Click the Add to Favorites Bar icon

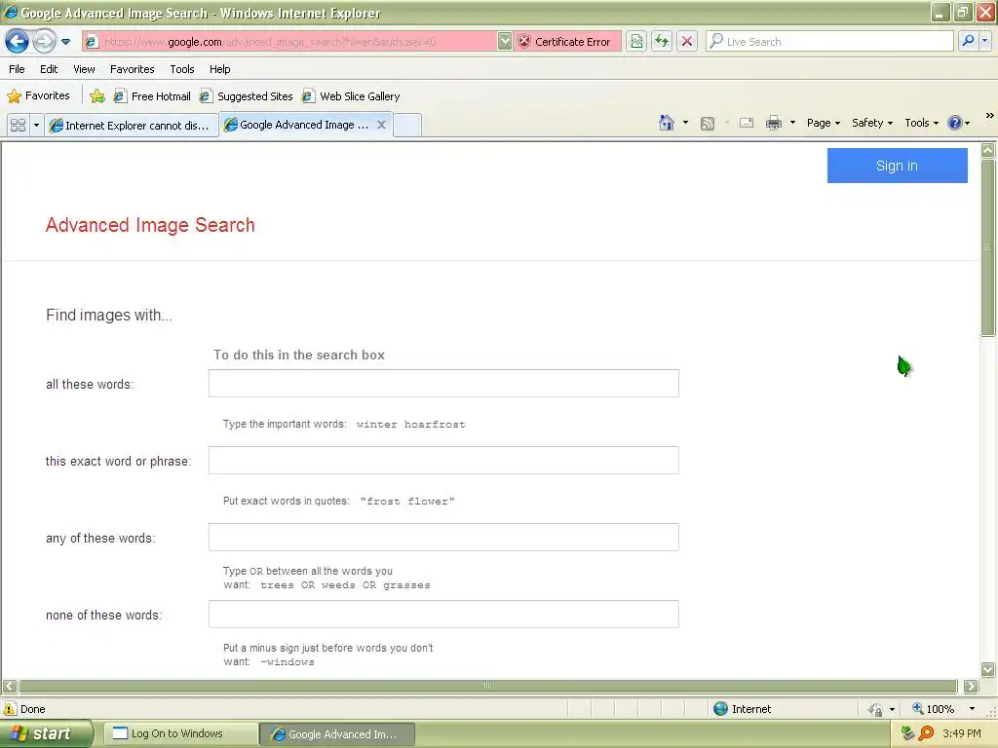click(x=97, y=96)
